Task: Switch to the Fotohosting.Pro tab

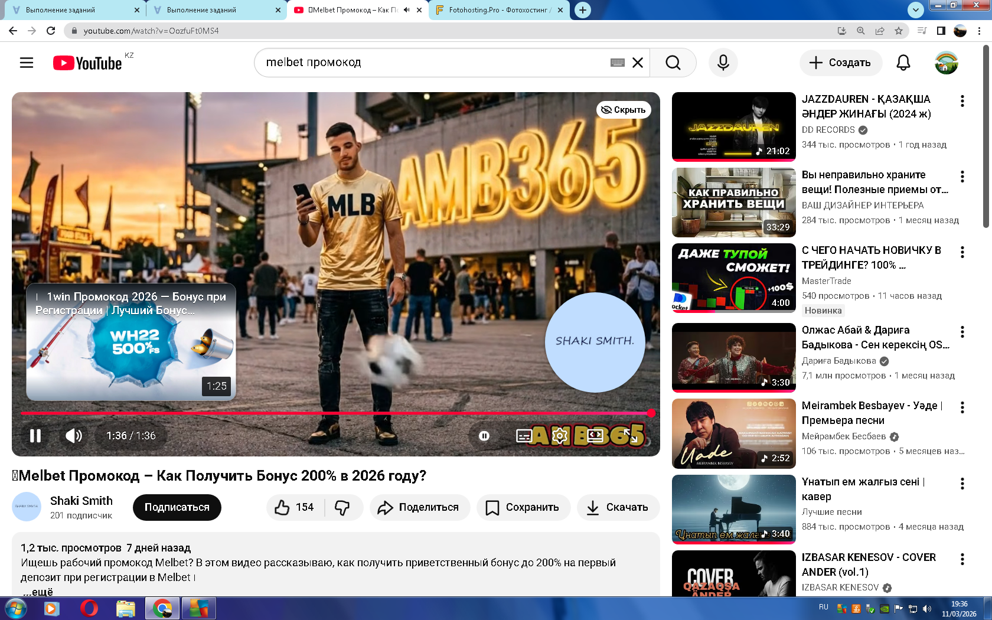Action: click(x=499, y=10)
